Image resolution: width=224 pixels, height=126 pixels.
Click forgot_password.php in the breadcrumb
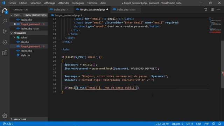coord(67,15)
